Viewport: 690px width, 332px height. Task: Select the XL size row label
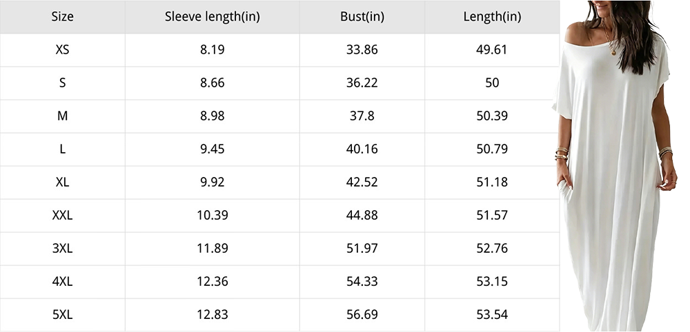pyautogui.click(x=63, y=183)
